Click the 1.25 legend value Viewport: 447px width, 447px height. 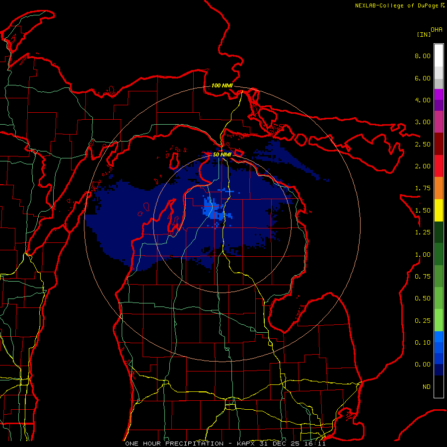click(x=423, y=232)
